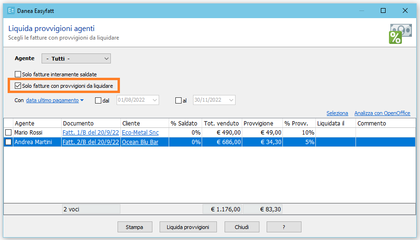The image size is (420, 240).
Task: Click the € 49,00 commission cell
Action: pos(262,133)
